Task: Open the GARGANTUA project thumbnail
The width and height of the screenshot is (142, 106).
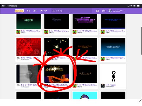Action: coord(57,74)
